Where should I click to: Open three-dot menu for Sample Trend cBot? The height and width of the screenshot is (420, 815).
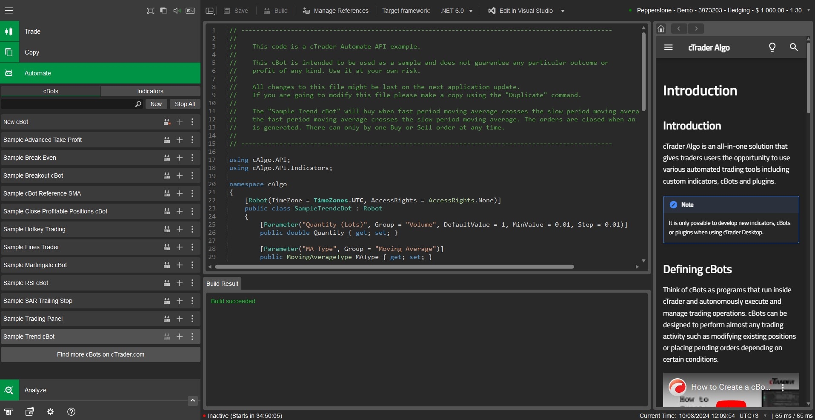coord(192,337)
